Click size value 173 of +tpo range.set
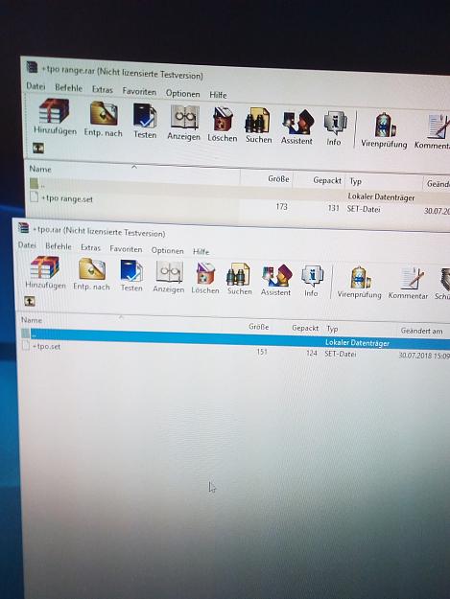This screenshot has height=599, width=450. coord(281,207)
